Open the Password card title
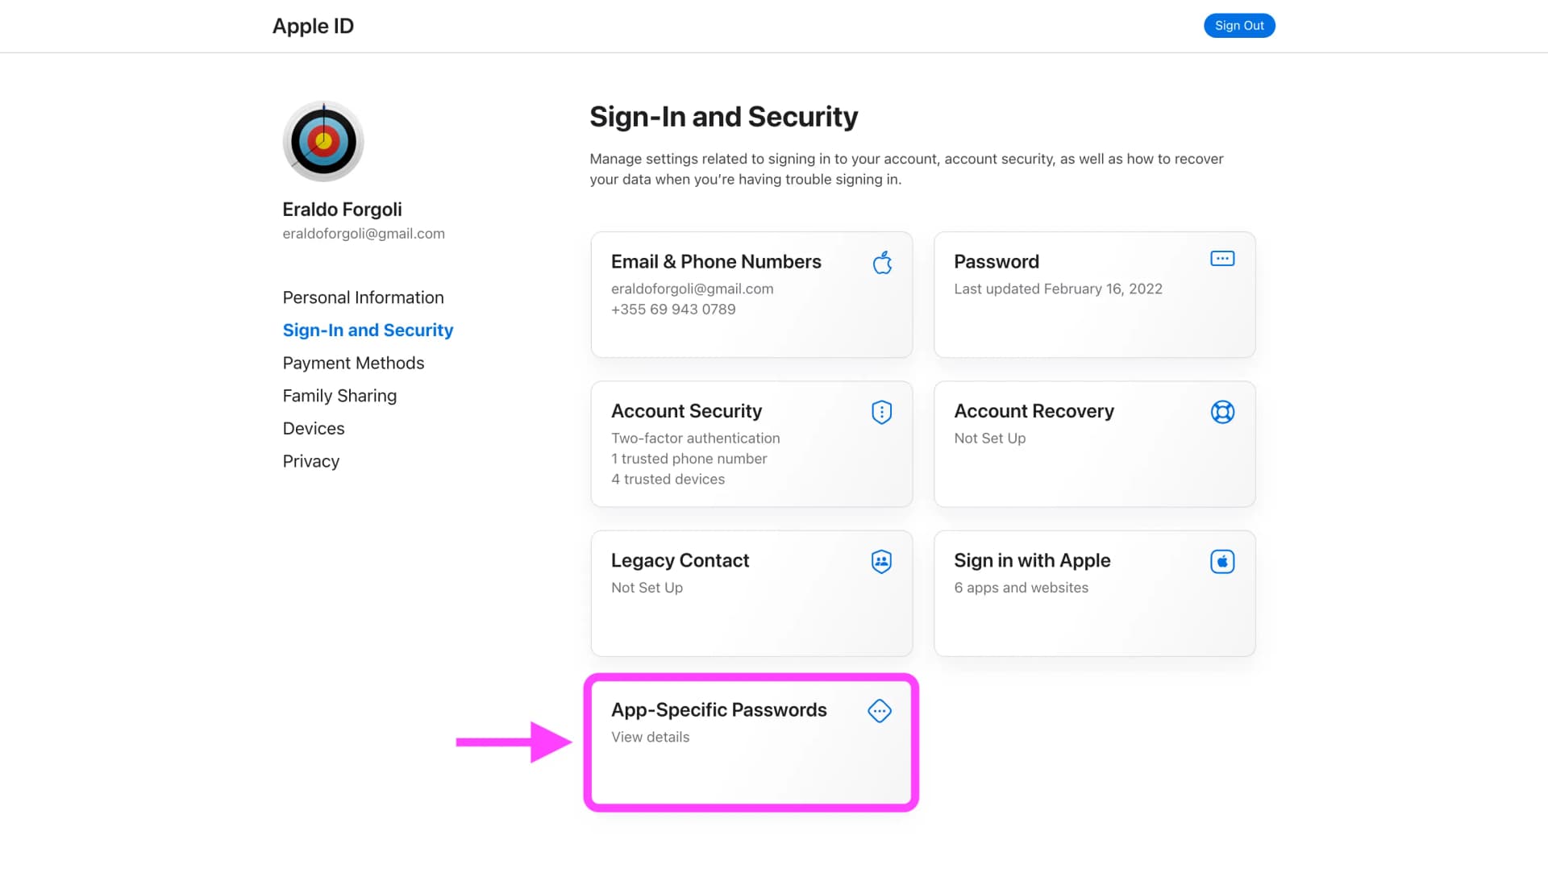This screenshot has height=877, width=1548. point(996,262)
